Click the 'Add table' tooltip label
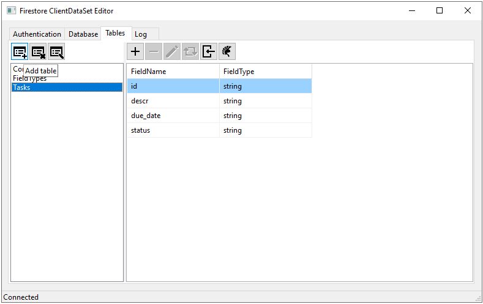 pos(40,71)
